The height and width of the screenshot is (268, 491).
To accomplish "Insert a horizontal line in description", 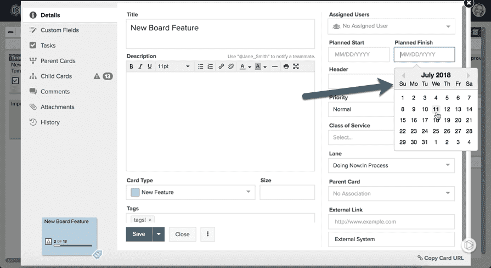I will (x=274, y=66).
